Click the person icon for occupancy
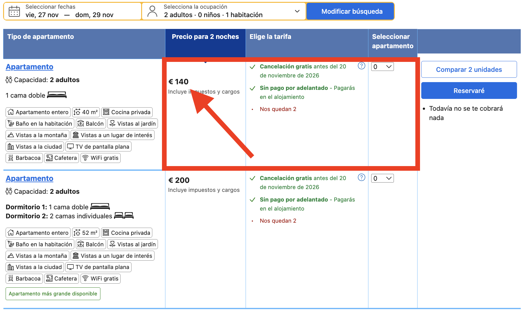 tap(152, 12)
